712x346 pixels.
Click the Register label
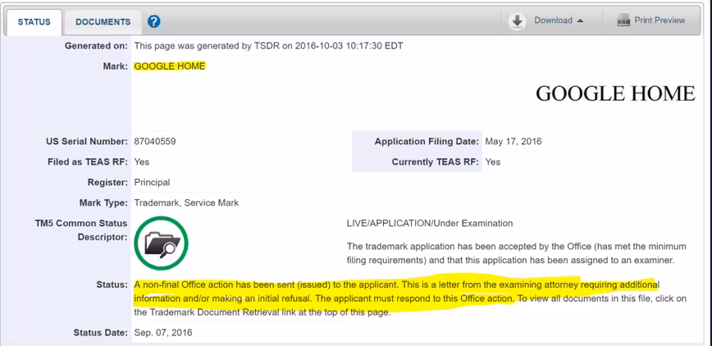point(107,183)
